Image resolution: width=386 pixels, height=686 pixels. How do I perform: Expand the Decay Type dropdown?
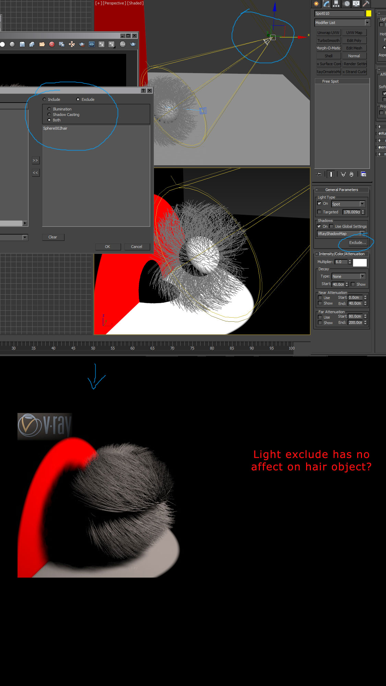[362, 276]
